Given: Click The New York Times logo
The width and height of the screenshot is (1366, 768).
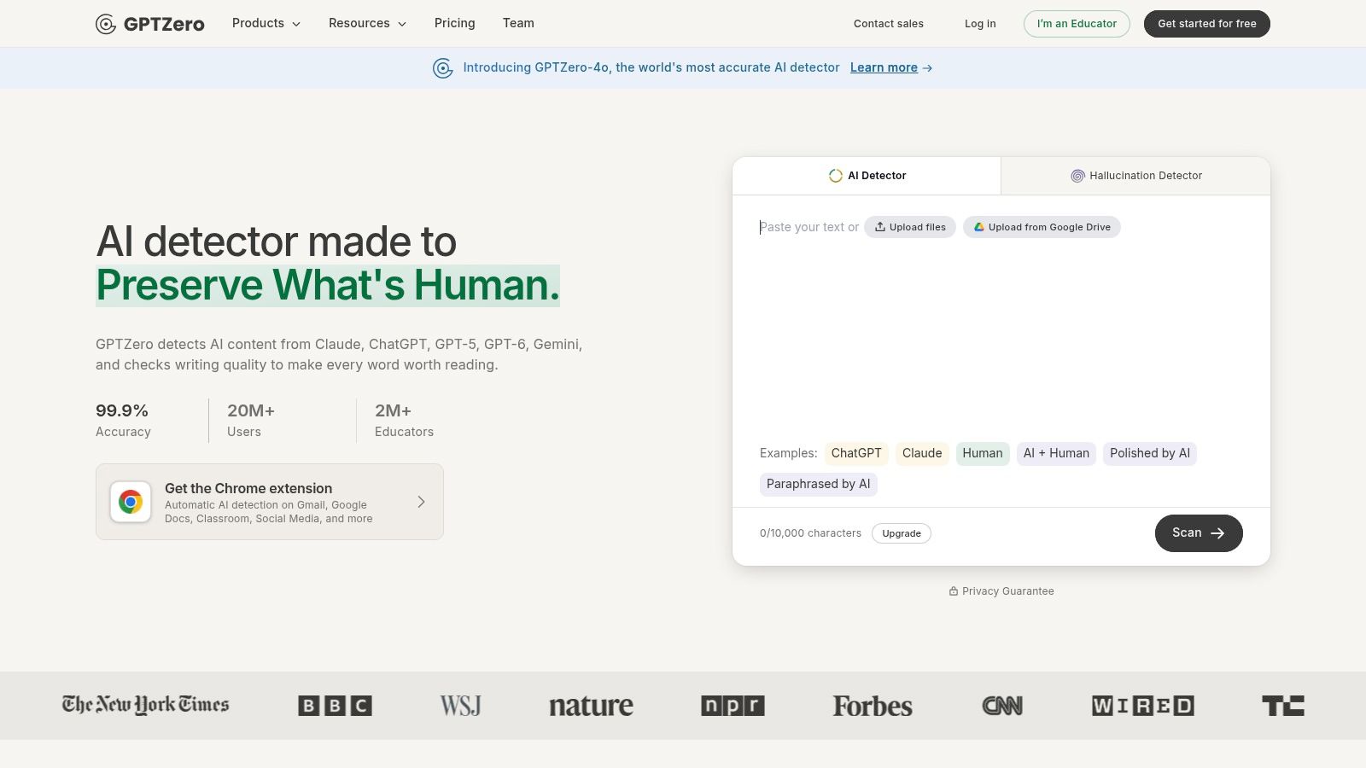Looking at the screenshot, I should [145, 705].
